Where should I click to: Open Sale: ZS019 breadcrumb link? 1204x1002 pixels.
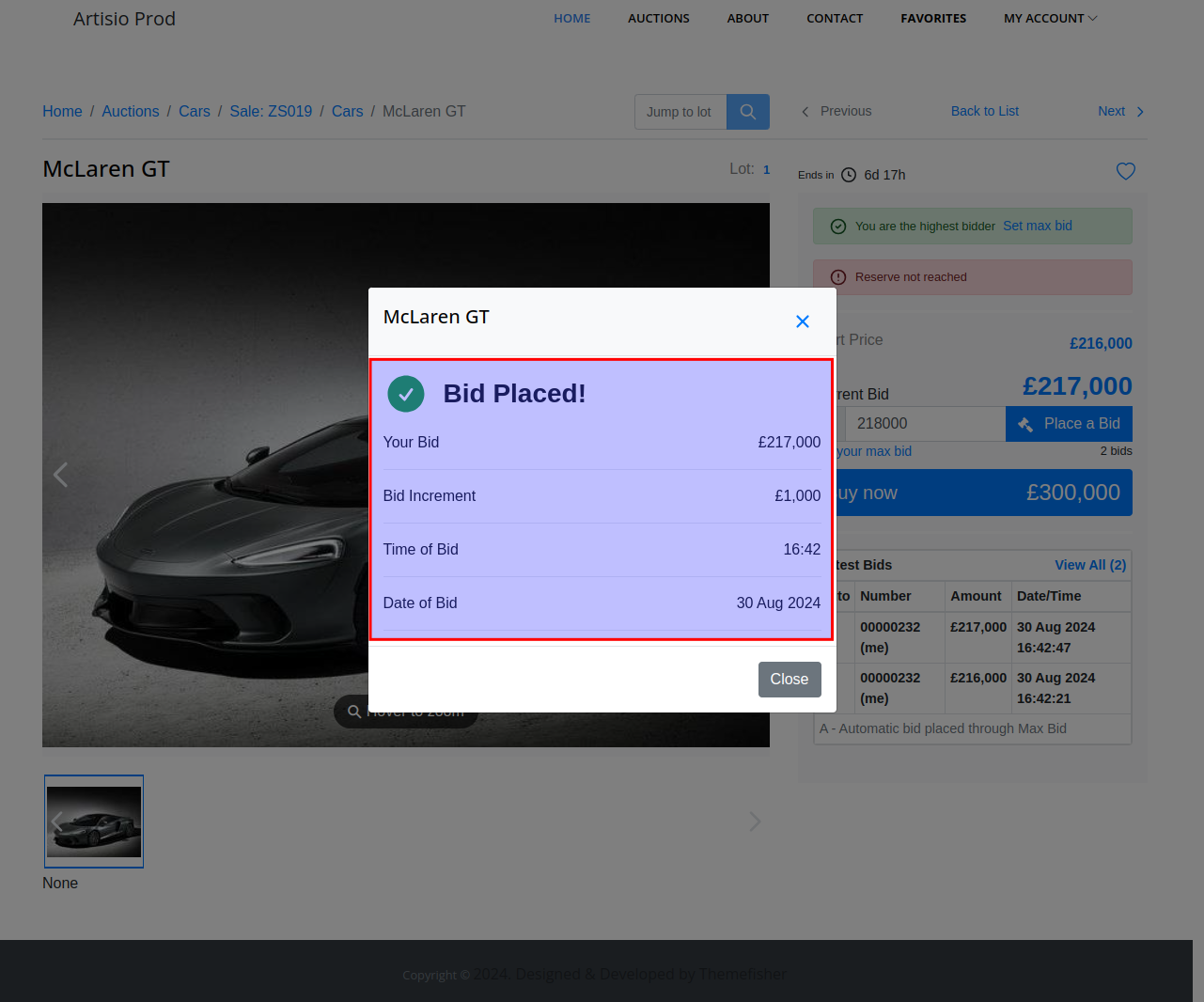click(271, 111)
